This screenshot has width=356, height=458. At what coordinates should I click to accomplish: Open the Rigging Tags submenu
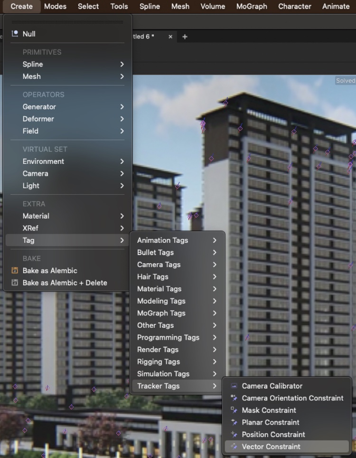[x=159, y=362]
